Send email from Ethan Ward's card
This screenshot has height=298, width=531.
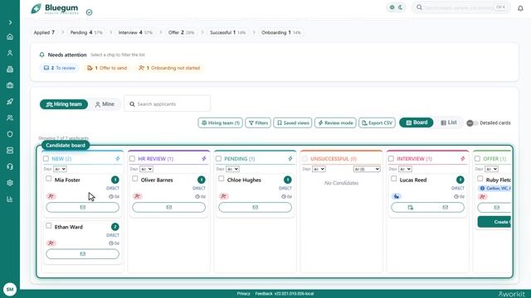(83, 254)
